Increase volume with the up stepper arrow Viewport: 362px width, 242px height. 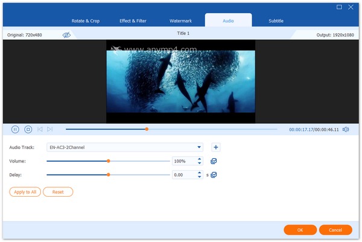tap(199, 159)
